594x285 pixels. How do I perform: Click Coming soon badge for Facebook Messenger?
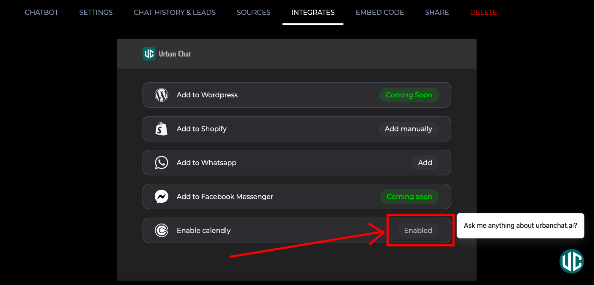click(409, 196)
